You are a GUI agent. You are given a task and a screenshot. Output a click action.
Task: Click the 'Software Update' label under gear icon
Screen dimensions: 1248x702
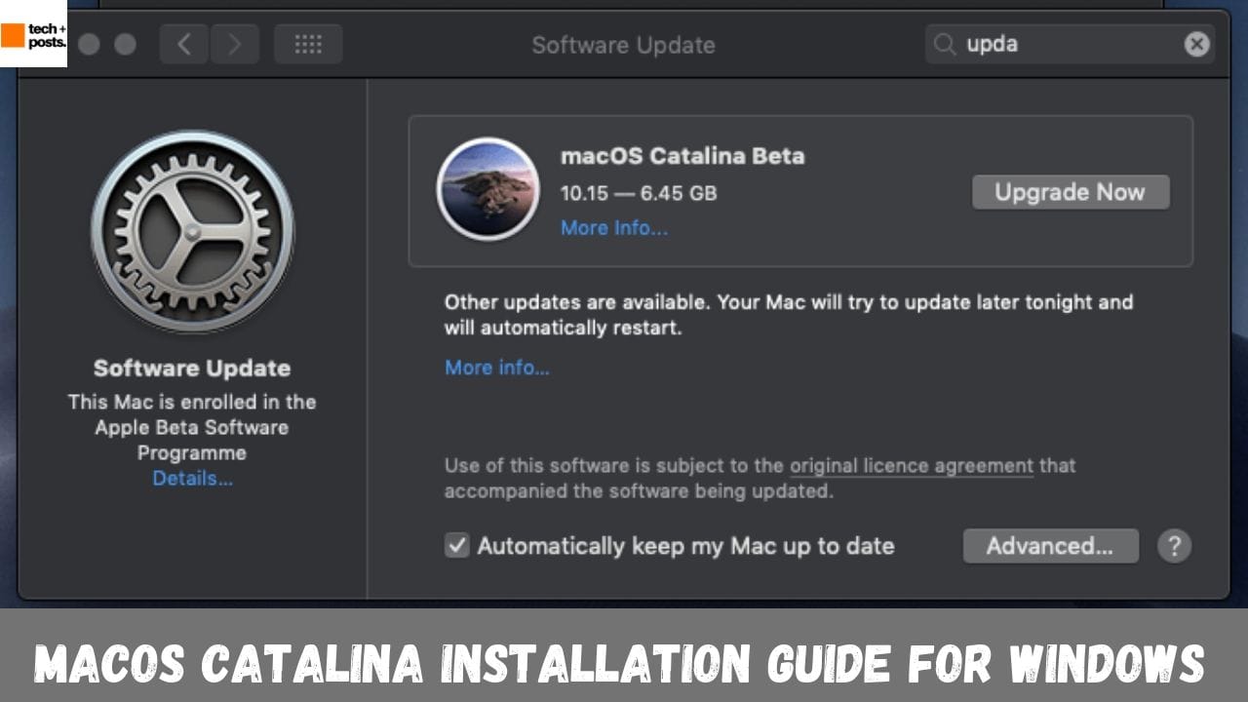click(192, 369)
